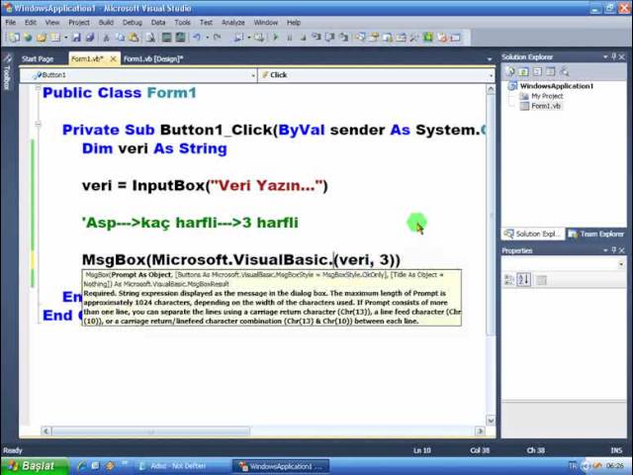Click the editor horizontal scroll right arrow
This screenshot has width=633, height=475.
click(x=480, y=431)
